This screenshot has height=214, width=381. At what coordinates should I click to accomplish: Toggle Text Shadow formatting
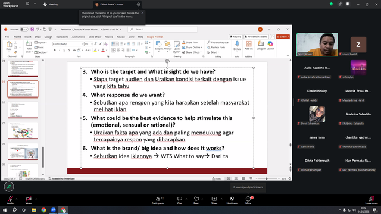pos(69,50)
